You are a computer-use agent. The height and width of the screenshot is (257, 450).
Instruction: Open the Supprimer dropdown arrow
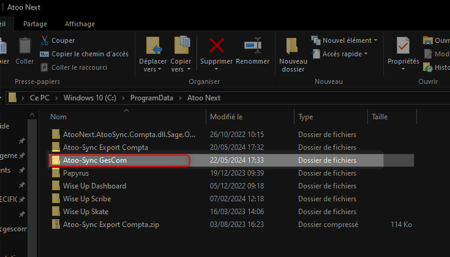(216, 69)
